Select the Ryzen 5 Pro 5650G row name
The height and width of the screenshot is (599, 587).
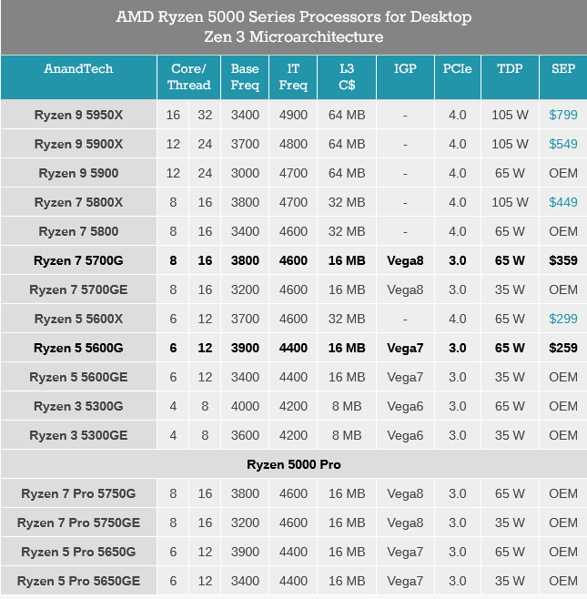[x=78, y=552]
